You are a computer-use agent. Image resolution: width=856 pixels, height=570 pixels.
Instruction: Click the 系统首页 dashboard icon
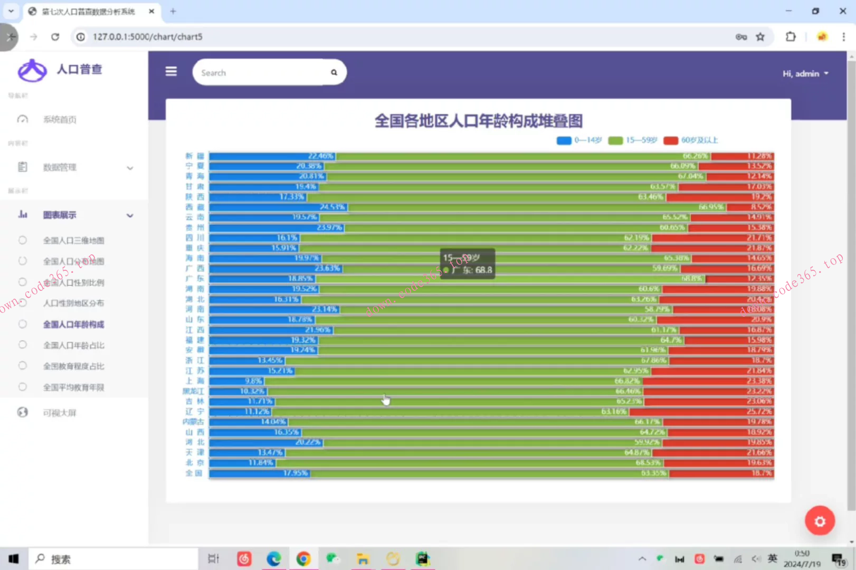(22, 119)
